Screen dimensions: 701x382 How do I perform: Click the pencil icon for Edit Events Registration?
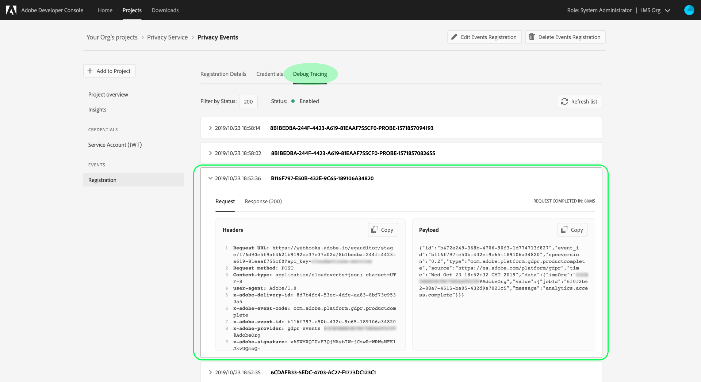(x=454, y=37)
